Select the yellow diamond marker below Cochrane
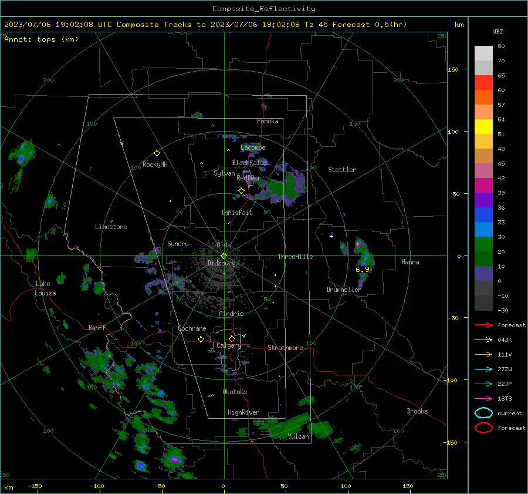Image resolution: width=528 pixels, height=494 pixels. 201,339
